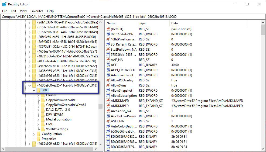Open the Favorites menu
Screen dimensions: 266x152
[x=37, y=11]
